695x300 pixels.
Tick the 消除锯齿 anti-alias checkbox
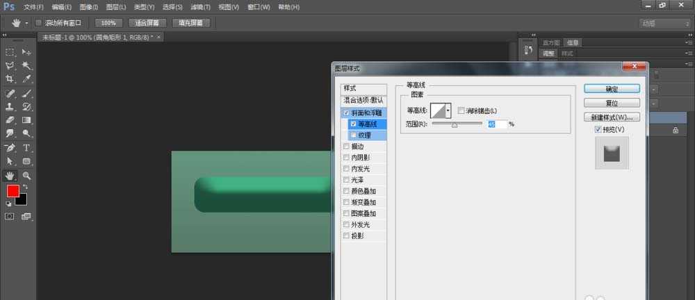tap(461, 110)
